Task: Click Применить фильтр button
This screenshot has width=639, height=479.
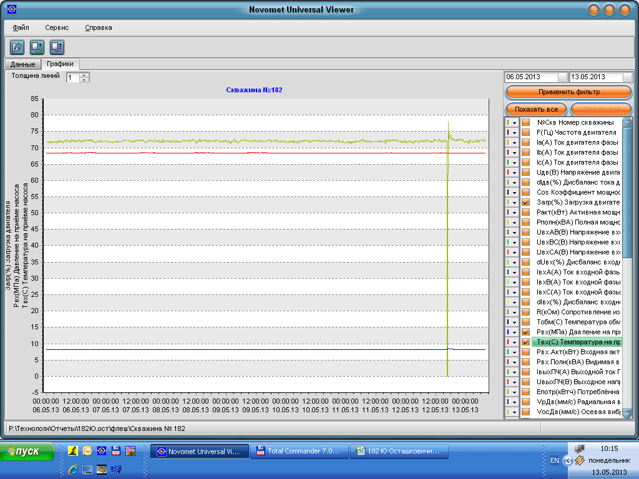Action: (x=569, y=92)
